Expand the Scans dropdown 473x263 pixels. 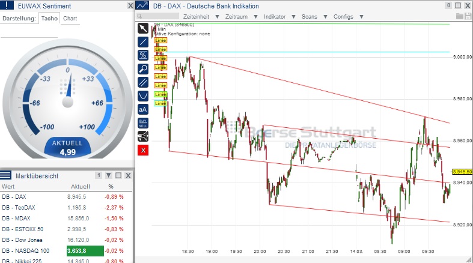(314, 17)
